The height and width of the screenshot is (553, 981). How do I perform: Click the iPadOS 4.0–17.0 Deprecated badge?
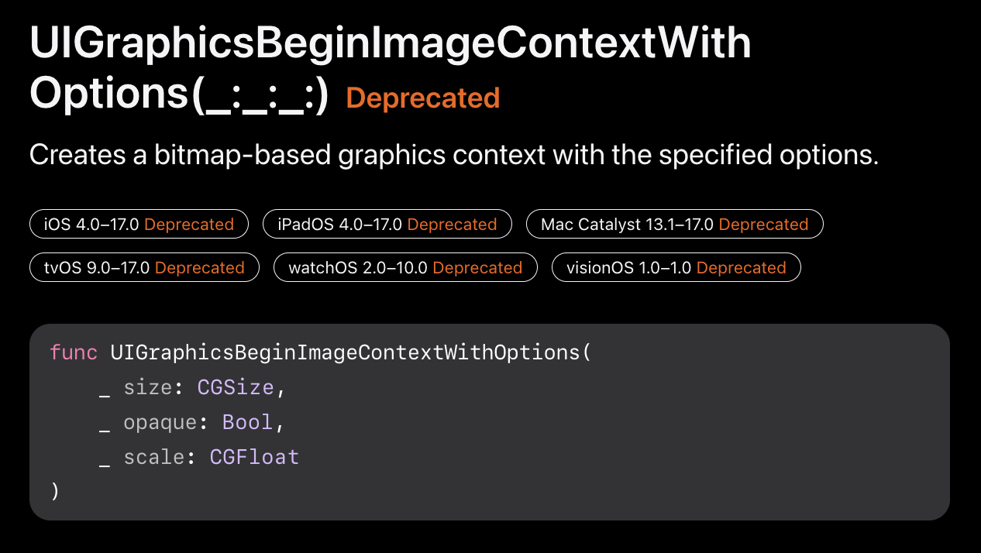[x=387, y=225]
